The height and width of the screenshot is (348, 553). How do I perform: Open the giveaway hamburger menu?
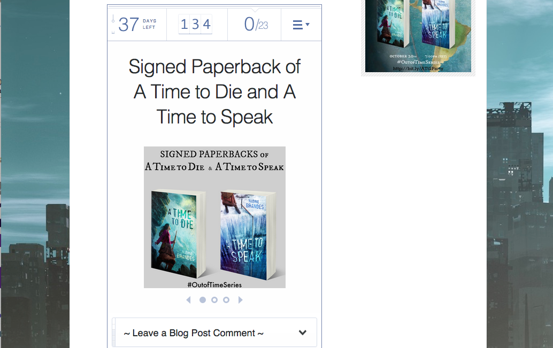[301, 25]
